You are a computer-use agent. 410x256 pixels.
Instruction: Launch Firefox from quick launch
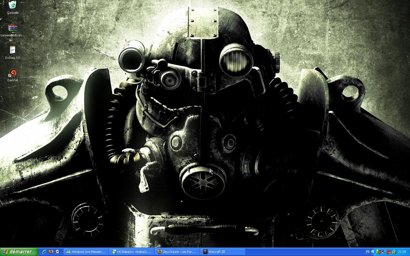point(51,252)
